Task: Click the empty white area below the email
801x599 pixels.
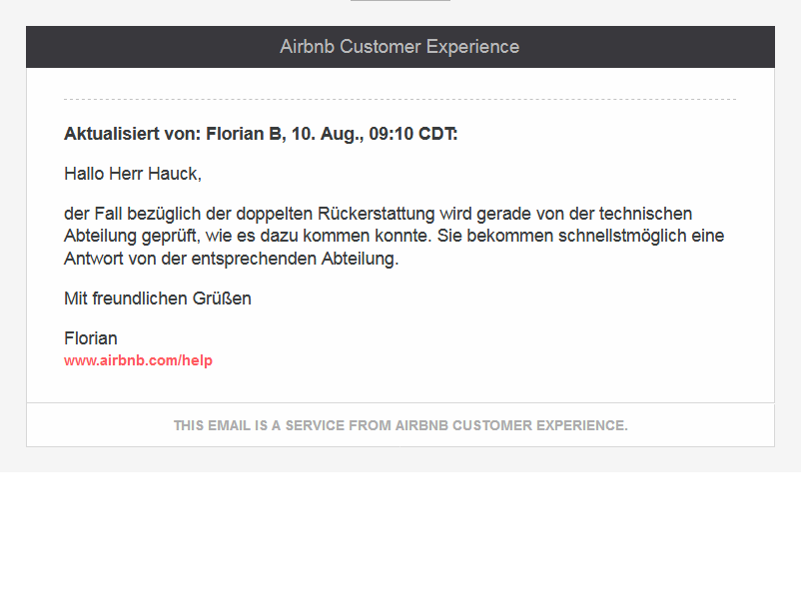Action: [x=400, y=534]
